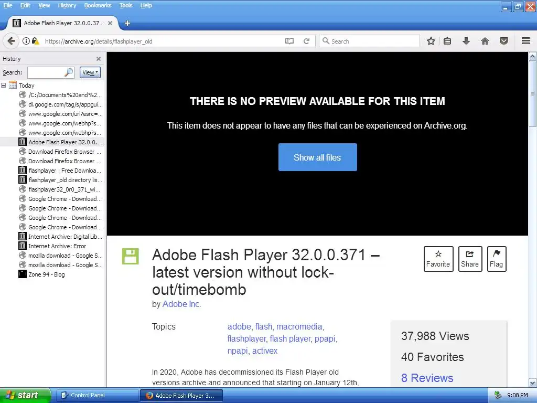Open the ppapi topic link
The height and width of the screenshot is (403, 537).
pyautogui.click(x=325, y=338)
